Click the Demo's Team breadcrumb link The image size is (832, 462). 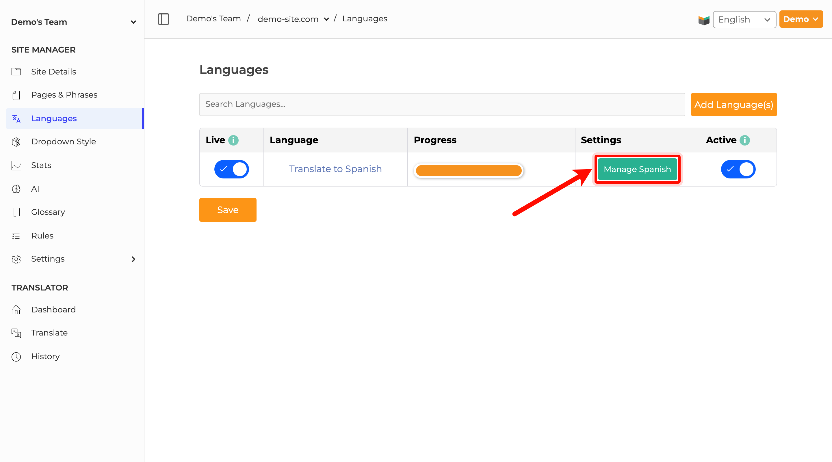tap(213, 19)
